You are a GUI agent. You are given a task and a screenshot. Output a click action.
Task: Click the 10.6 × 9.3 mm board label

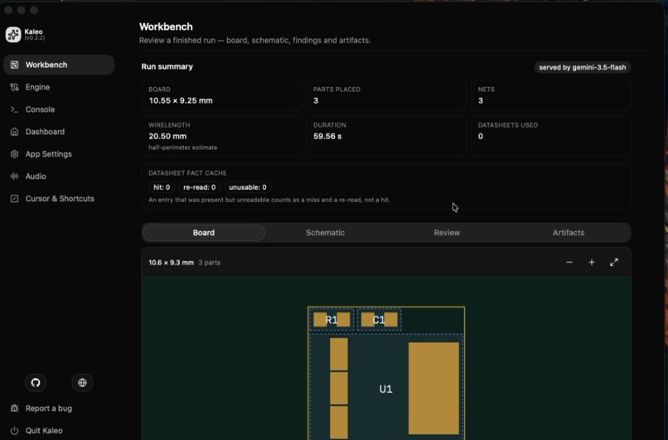click(x=171, y=263)
